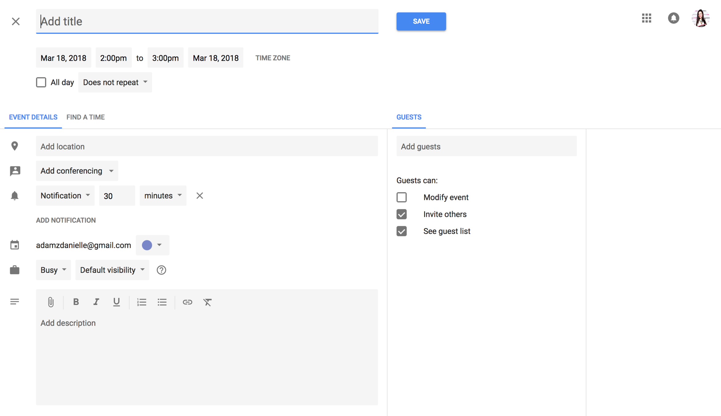
Task: Remove the 30 minute notification
Action: [x=200, y=196]
